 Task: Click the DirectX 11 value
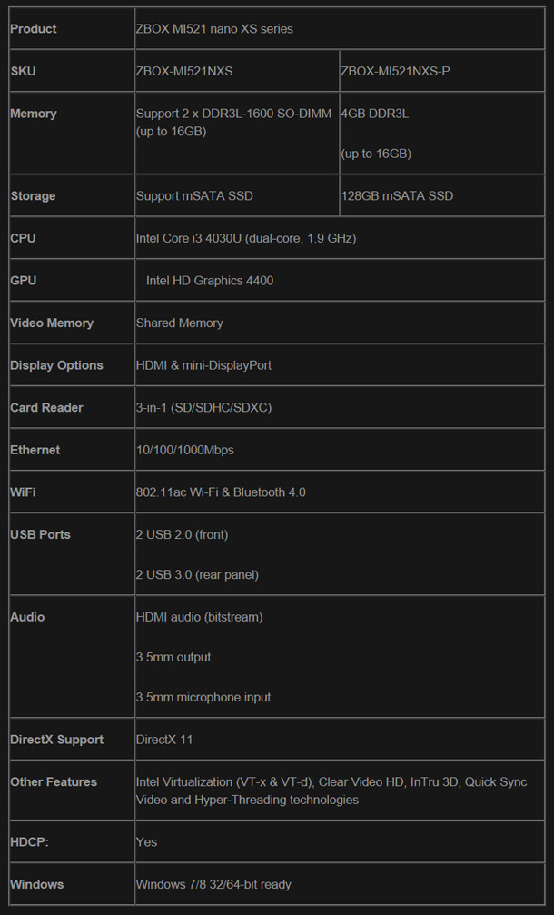[163, 740]
